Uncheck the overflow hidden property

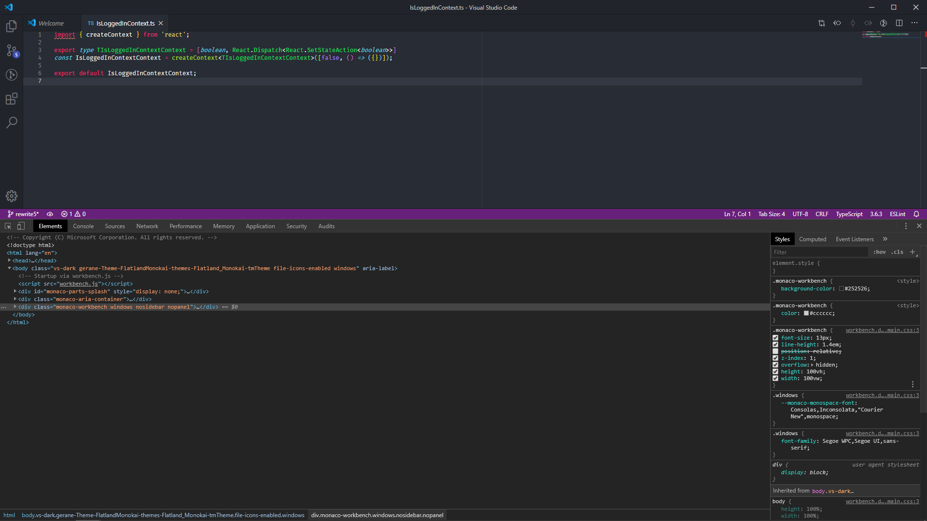(775, 365)
